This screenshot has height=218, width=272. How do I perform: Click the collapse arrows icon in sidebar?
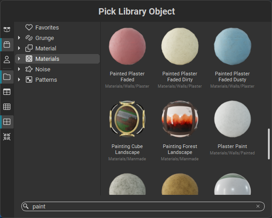(7, 137)
